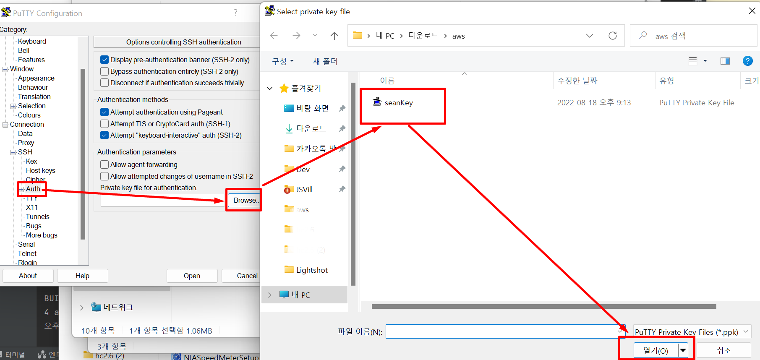Toggle Attempt TIS or CryptoCard auth
The height and width of the screenshot is (360, 760).
tap(104, 124)
